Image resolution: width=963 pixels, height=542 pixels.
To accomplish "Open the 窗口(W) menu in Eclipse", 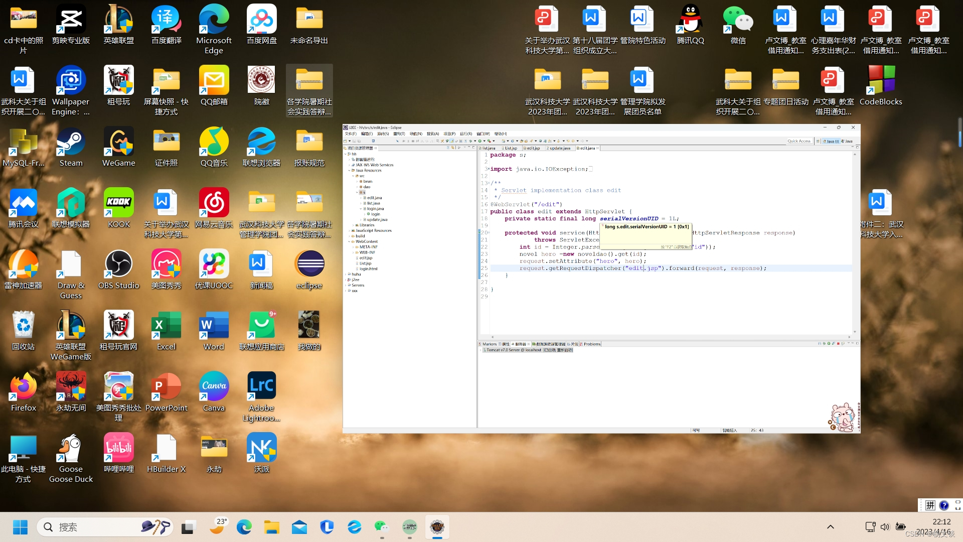I will (483, 134).
